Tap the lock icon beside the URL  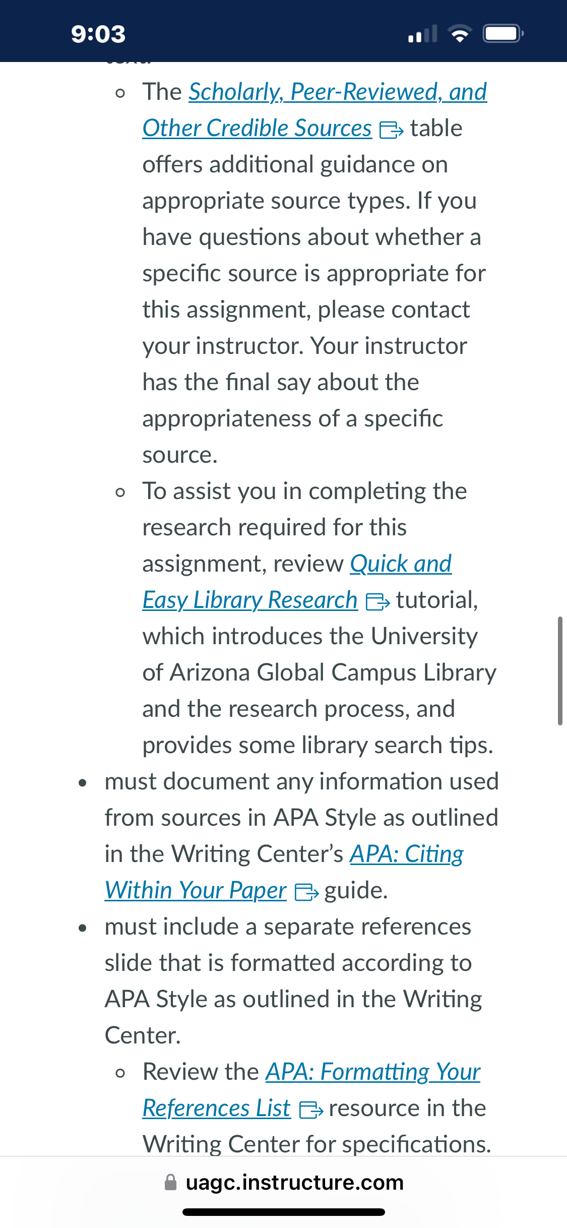171,1183
